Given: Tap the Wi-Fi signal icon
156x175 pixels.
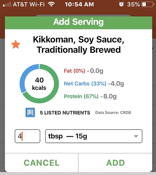Looking at the screenshot, I should click(x=51, y=5).
